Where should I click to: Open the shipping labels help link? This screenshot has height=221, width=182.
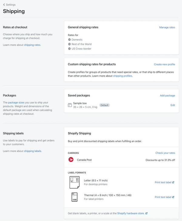coord(32,151)
